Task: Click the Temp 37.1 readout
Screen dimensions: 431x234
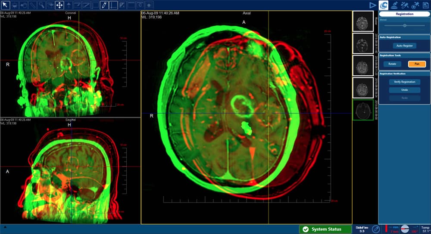Action: pos(425,229)
